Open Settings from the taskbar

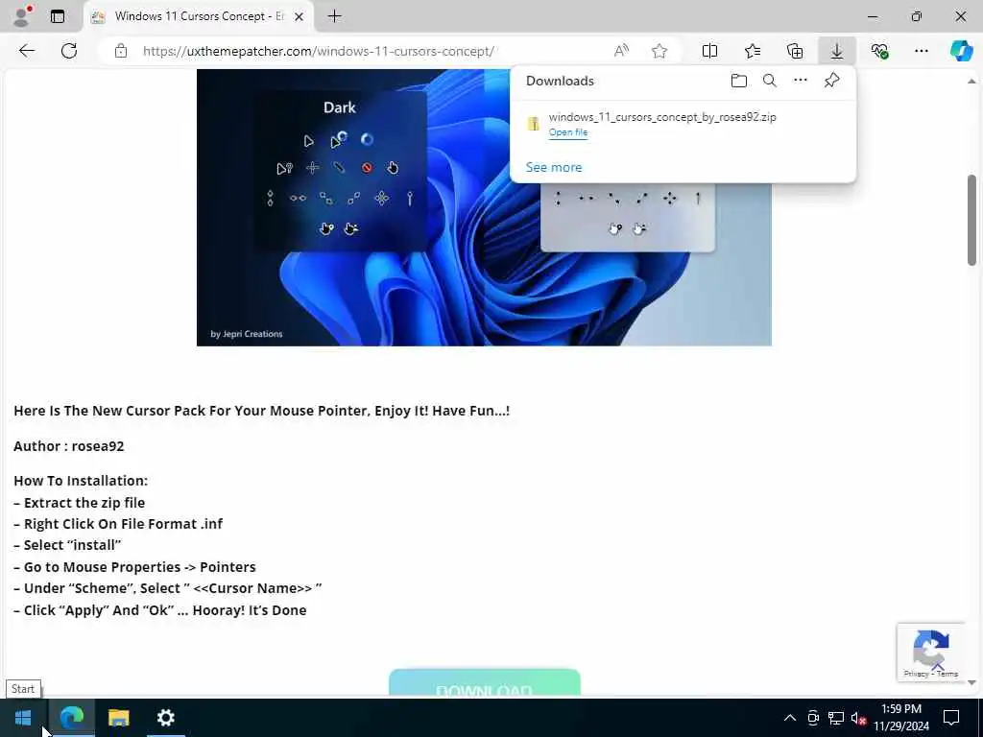[165, 718]
